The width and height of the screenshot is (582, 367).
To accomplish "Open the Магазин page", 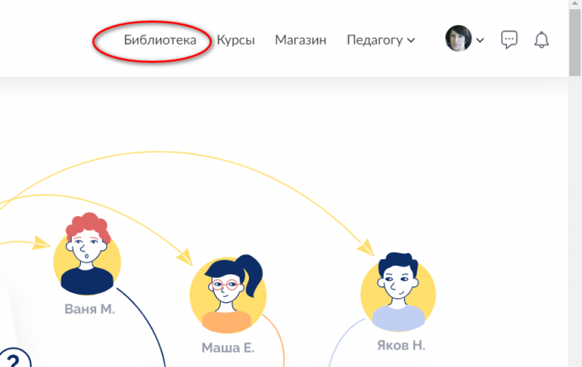I will tap(300, 40).
